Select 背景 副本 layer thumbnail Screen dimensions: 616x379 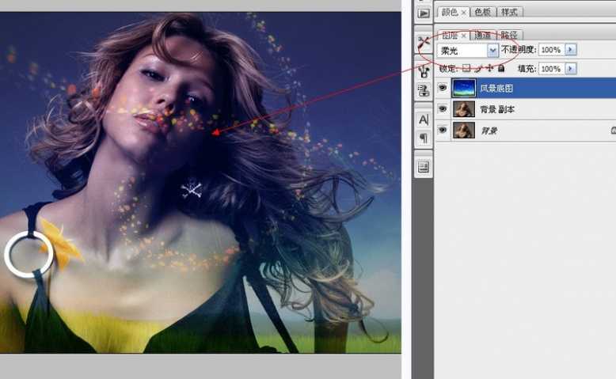click(x=463, y=108)
